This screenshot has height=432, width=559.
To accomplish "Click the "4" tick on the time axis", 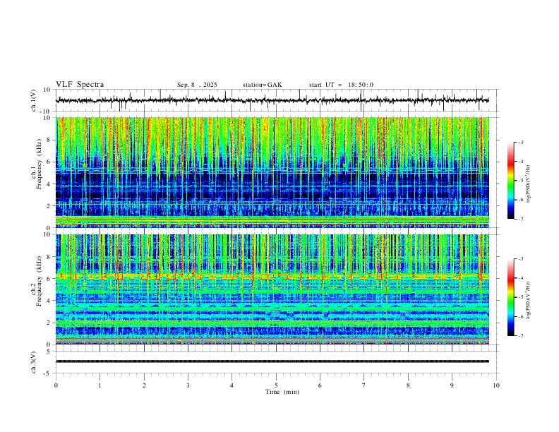I will point(232,385).
